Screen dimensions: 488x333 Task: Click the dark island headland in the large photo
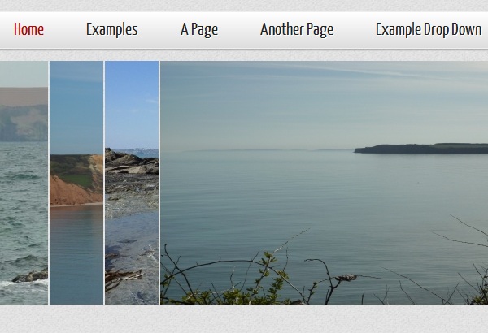[420, 149]
